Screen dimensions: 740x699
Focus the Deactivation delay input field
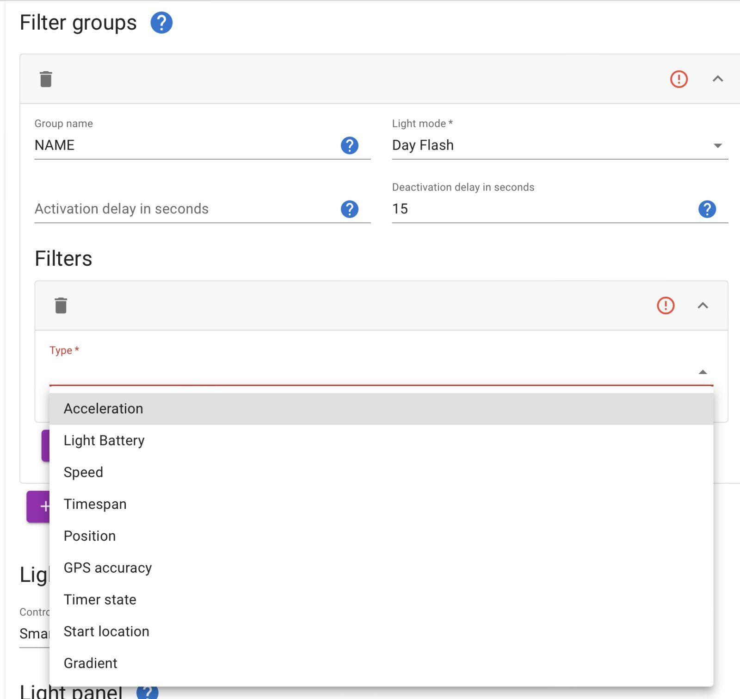coord(541,209)
